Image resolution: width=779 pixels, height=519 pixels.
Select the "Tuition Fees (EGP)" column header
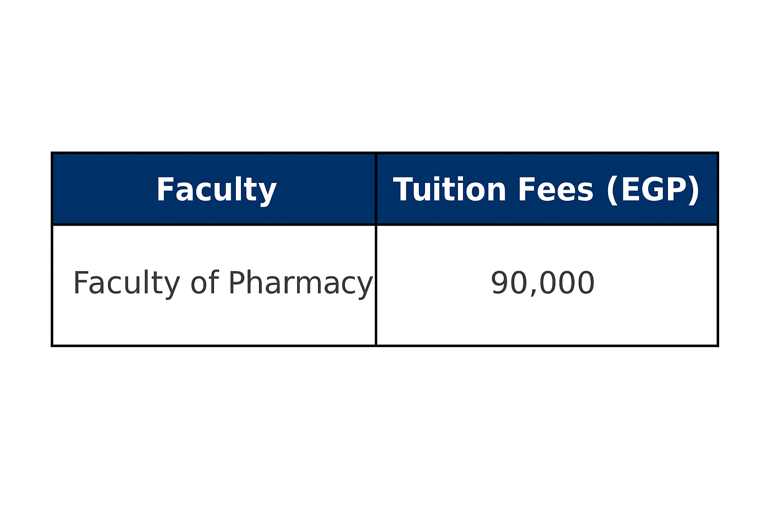(547, 189)
